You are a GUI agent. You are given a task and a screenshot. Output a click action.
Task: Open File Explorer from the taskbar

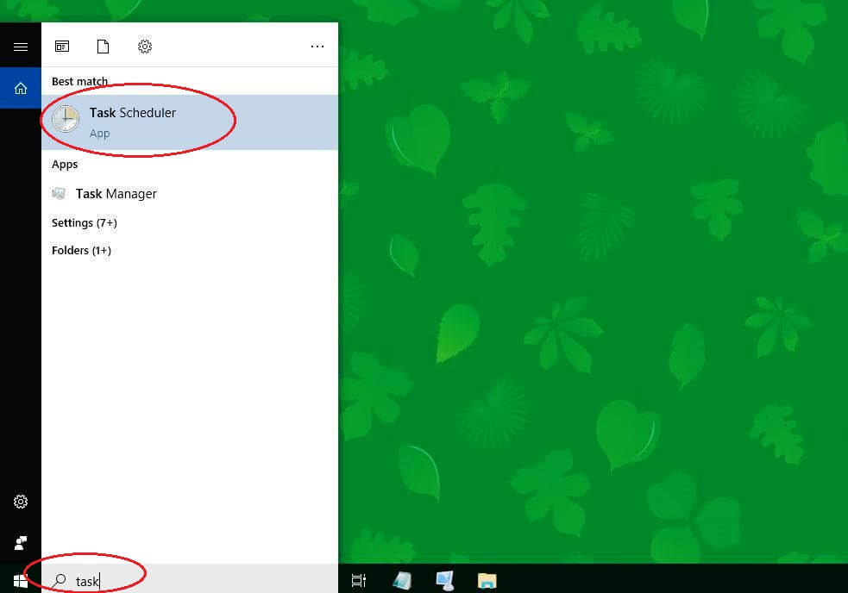(x=487, y=581)
